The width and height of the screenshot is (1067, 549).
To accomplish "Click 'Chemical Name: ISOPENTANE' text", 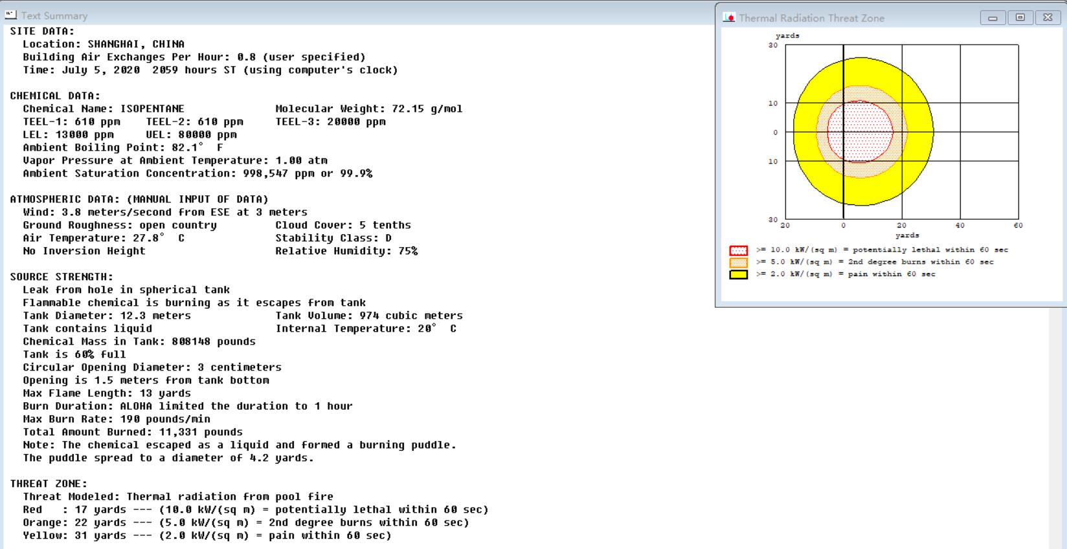I will coord(104,109).
